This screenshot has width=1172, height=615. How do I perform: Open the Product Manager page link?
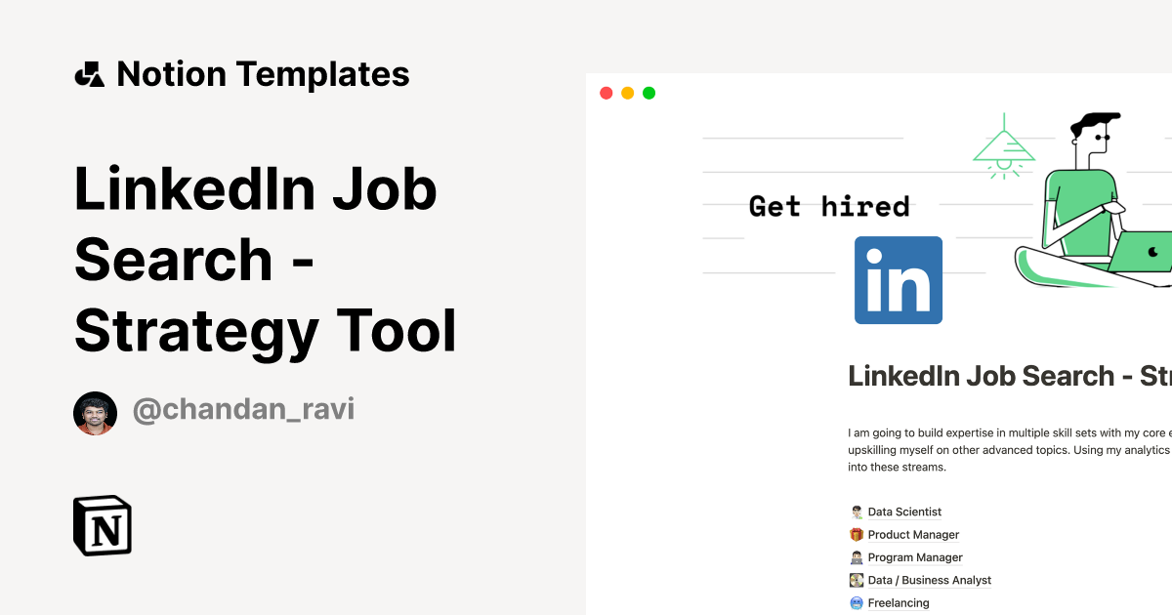tap(913, 534)
